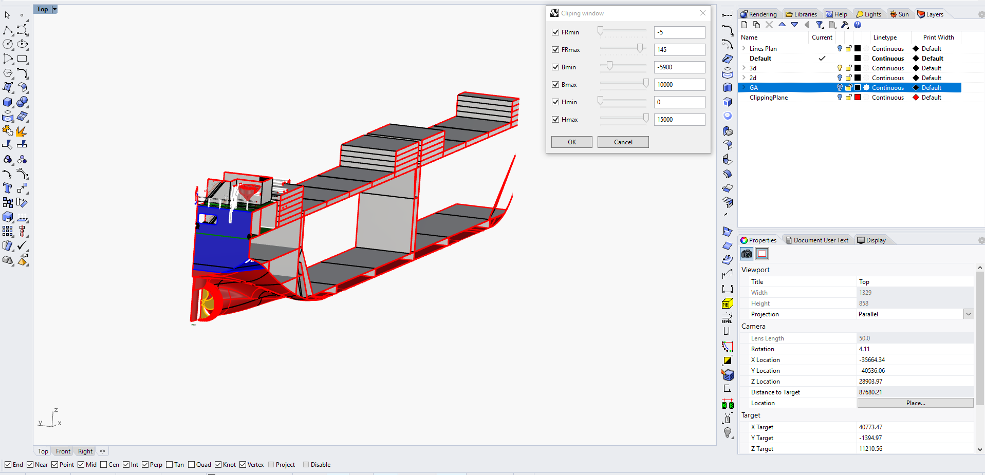Select the Sphere tool

(x=23, y=102)
